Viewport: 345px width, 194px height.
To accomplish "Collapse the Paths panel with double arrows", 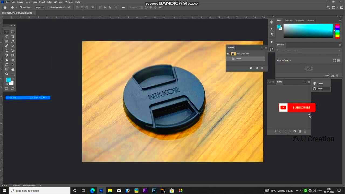I will click(305, 82).
